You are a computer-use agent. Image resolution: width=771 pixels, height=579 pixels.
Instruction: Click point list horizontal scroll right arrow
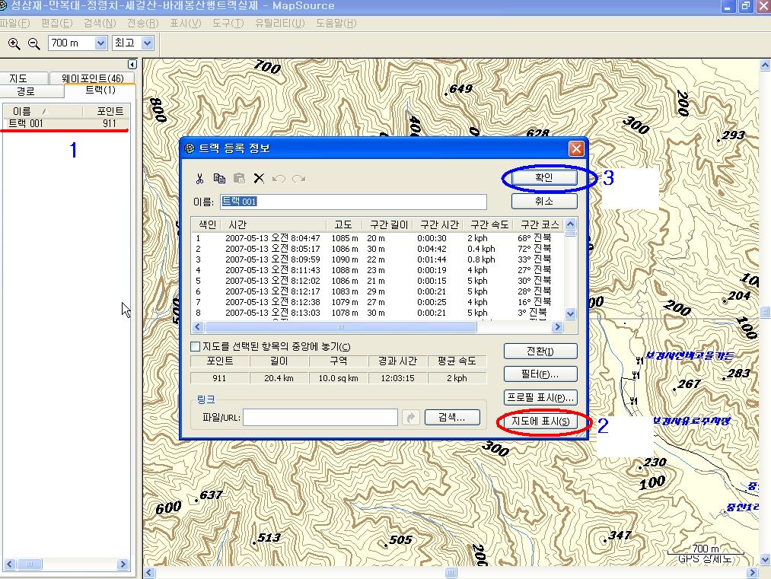click(x=558, y=327)
